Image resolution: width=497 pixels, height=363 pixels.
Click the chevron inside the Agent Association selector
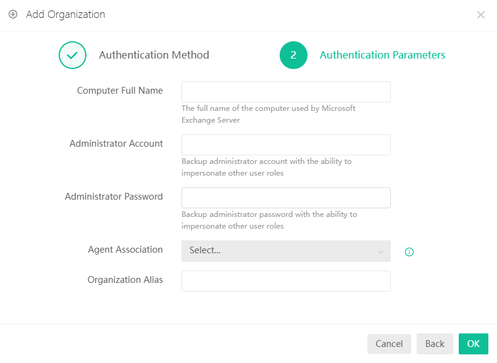tap(382, 251)
